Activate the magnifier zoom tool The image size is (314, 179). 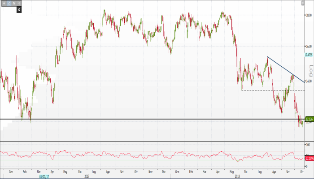click(19, 3)
